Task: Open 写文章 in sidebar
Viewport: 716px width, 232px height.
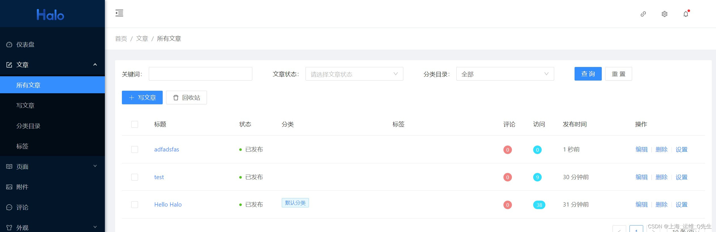Action: (52, 105)
